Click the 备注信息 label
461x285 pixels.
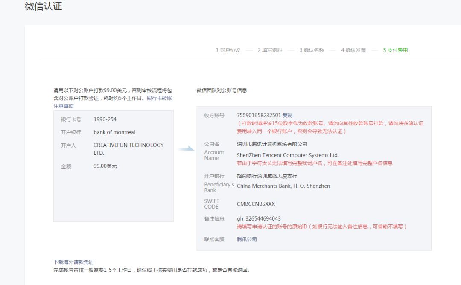point(214,218)
